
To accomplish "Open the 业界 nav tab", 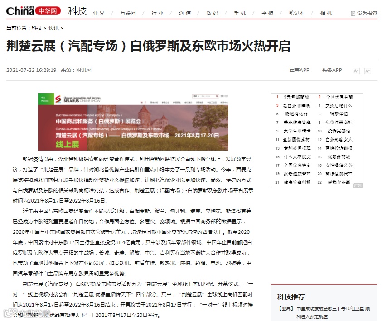I will tap(99, 13).
